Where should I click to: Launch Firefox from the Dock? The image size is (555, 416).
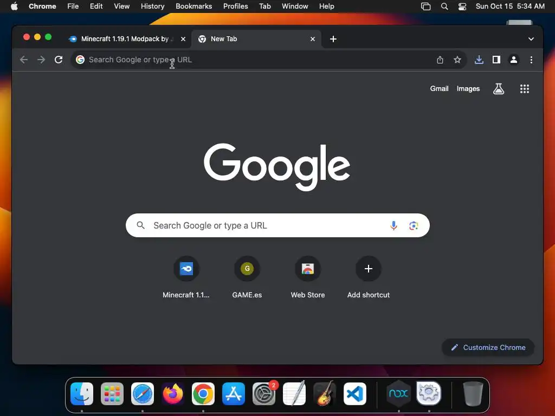tap(173, 394)
